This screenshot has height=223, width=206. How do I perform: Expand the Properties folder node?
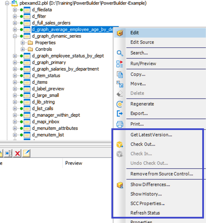click(23, 43)
